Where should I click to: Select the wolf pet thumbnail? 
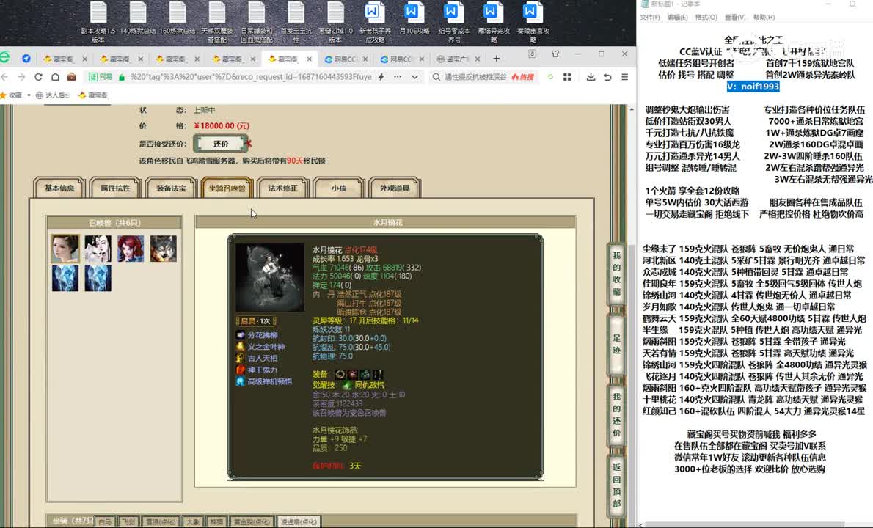[x=163, y=248]
